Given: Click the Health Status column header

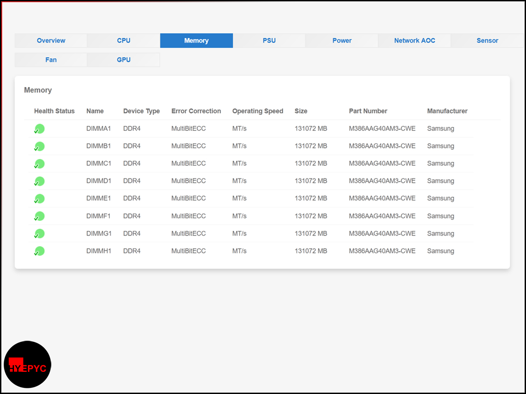Looking at the screenshot, I should tap(54, 111).
